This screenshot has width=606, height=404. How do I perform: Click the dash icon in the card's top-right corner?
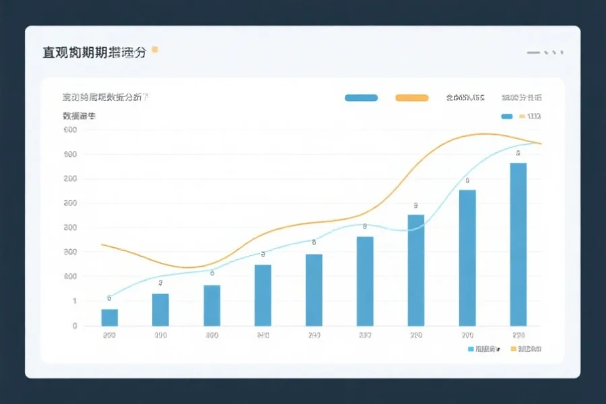[x=533, y=53]
